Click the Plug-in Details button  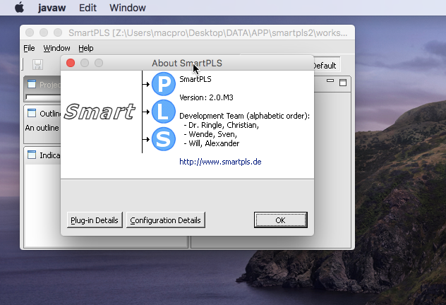(95, 220)
